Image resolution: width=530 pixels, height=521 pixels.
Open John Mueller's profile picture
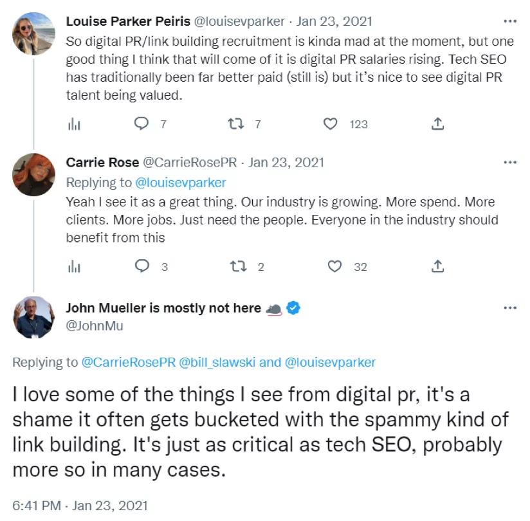(x=33, y=317)
